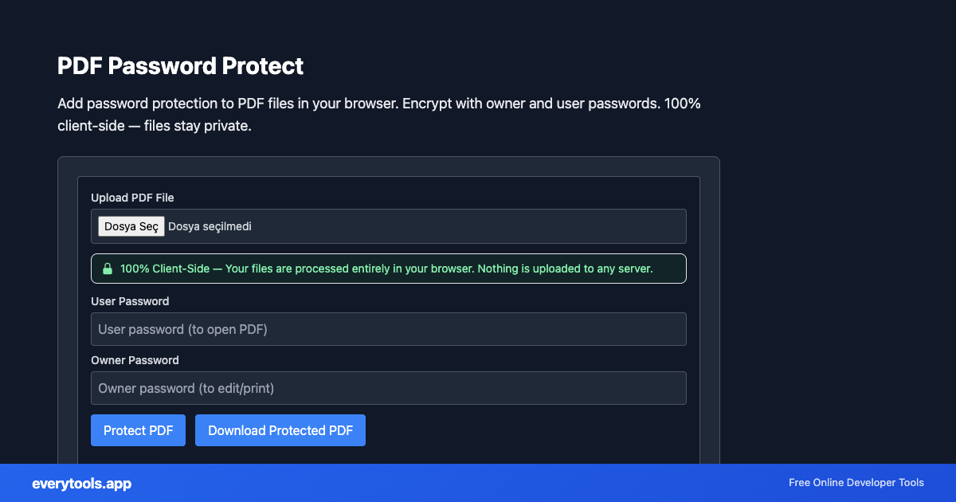The height and width of the screenshot is (502, 956).
Task: Click the Owner Password field label
Action: pyautogui.click(x=135, y=360)
